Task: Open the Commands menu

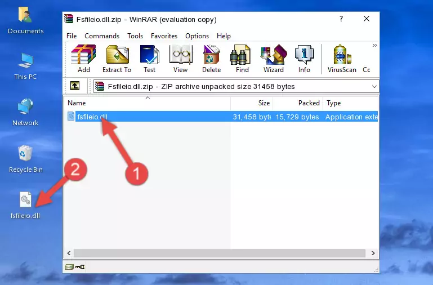Action: (102, 36)
